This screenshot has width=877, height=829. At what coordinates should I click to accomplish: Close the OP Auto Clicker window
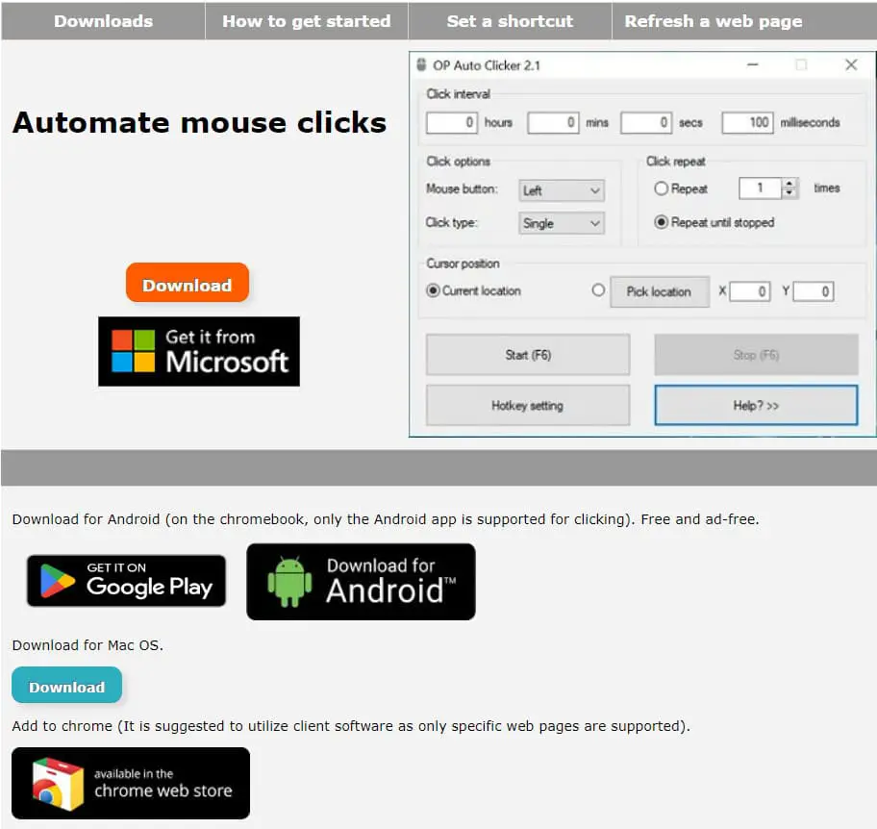click(851, 64)
